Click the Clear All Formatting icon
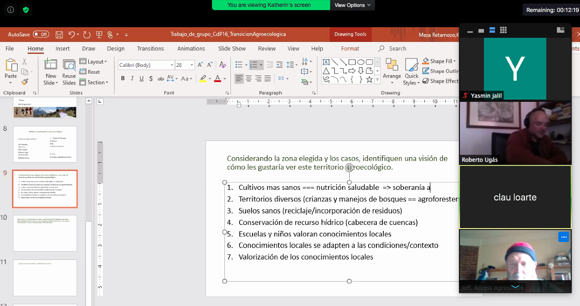Viewport: 580px width, 306px height. [x=223, y=65]
